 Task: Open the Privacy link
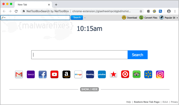click(x=174, y=102)
